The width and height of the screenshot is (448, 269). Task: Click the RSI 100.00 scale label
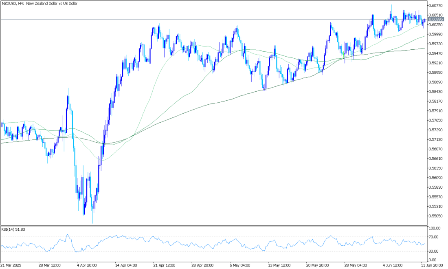pos(435,228)
